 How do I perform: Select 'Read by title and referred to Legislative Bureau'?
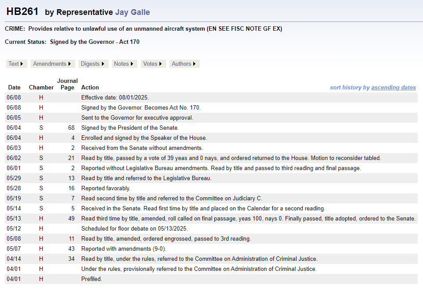146,178
